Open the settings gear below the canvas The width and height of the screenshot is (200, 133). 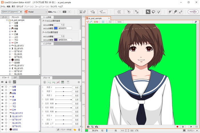coord(183,127)
